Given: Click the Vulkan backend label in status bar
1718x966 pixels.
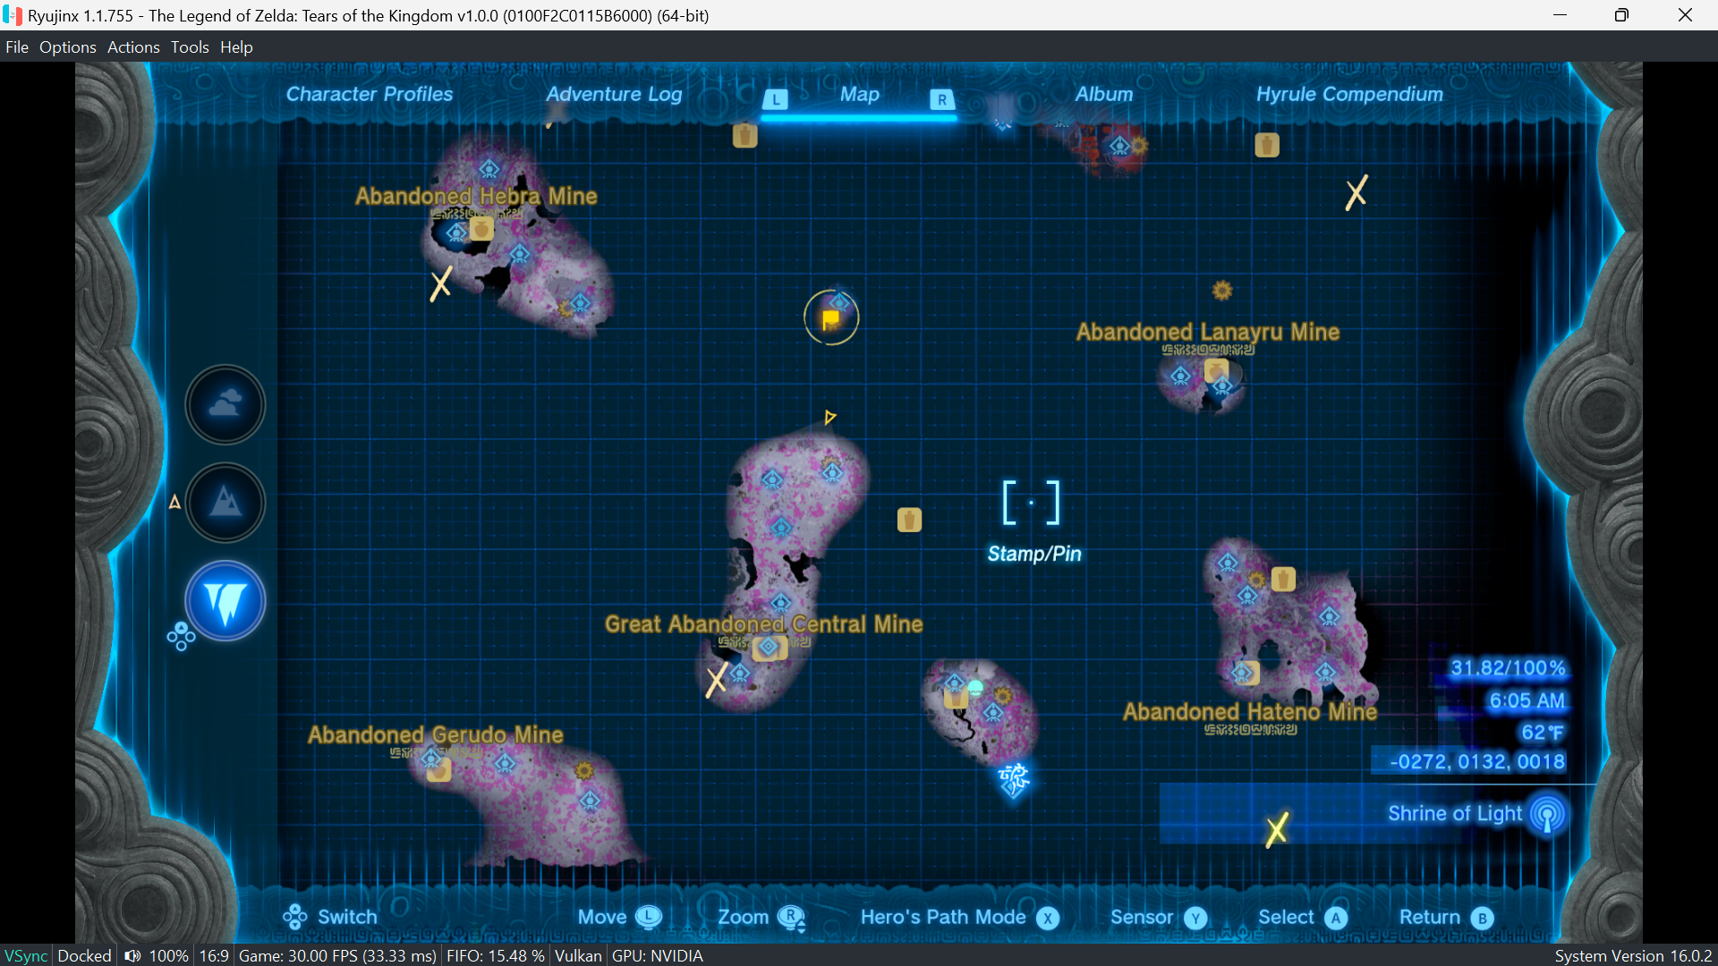Looking at the screenshot, I should point(578,956).
